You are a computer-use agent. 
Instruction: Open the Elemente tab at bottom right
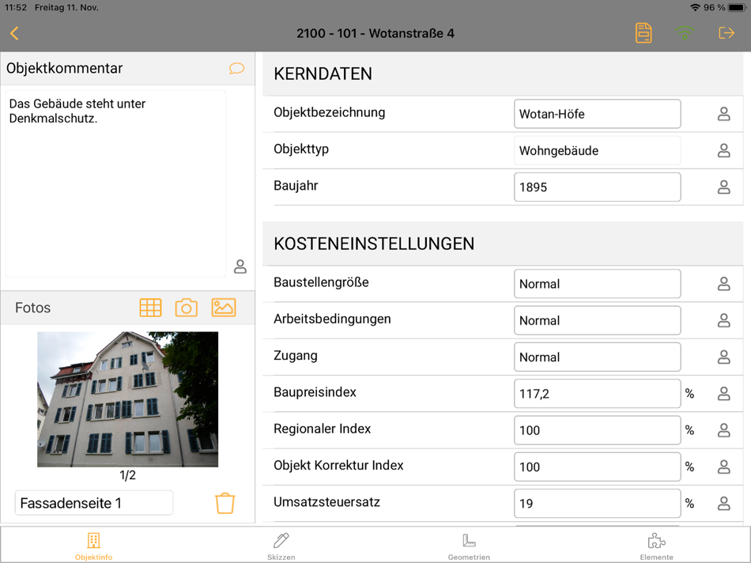pos(656,544)
